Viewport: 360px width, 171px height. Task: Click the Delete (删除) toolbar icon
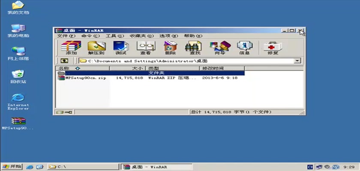[x=170, y=48]
